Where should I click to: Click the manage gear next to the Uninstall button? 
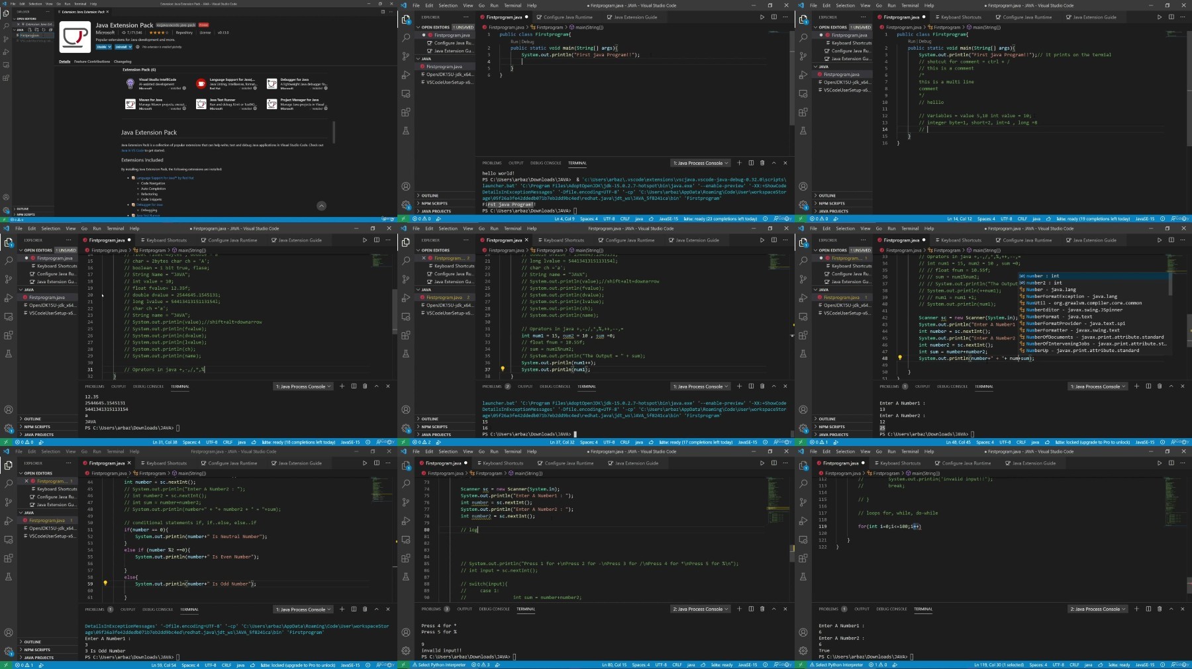point(137,47)
